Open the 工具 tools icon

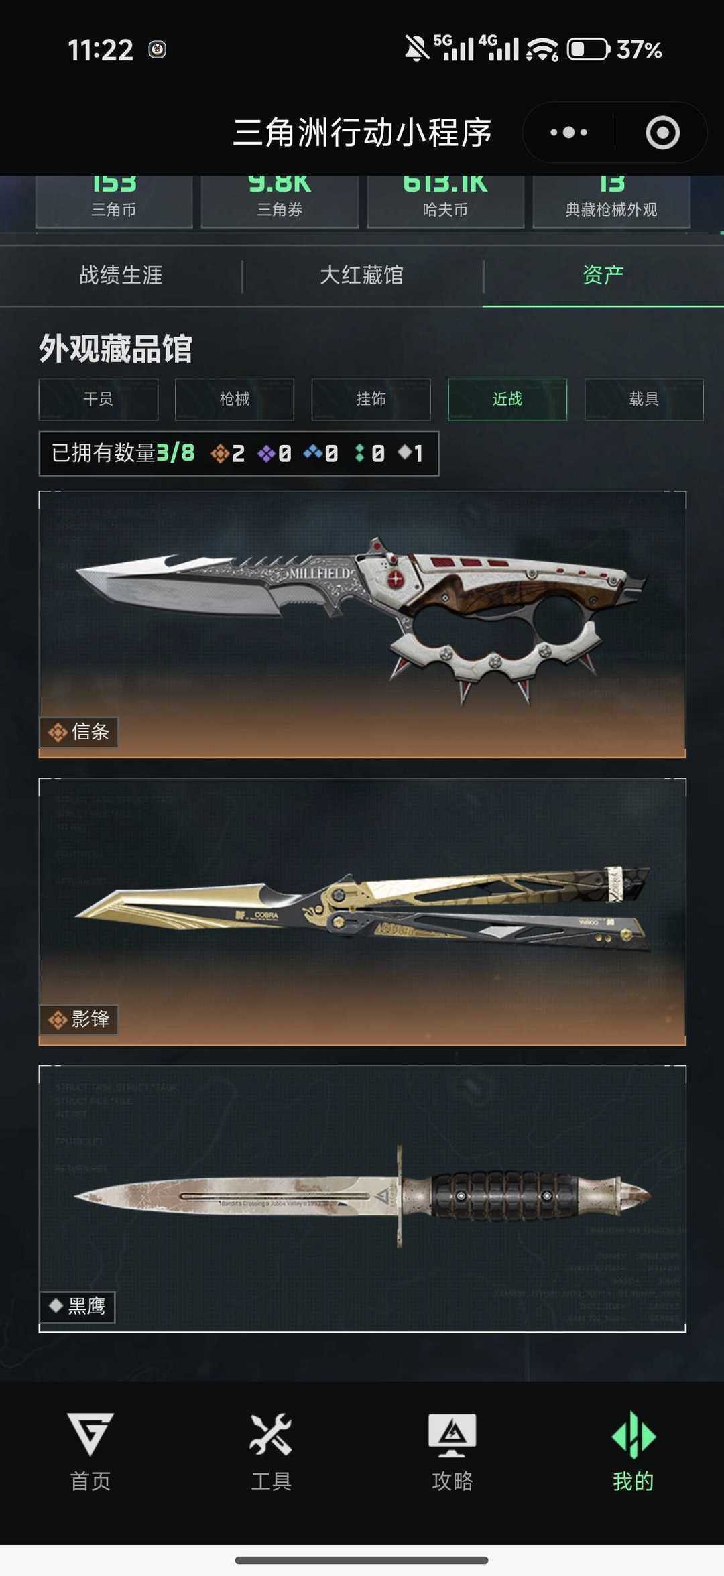(x=271, y=1435)
